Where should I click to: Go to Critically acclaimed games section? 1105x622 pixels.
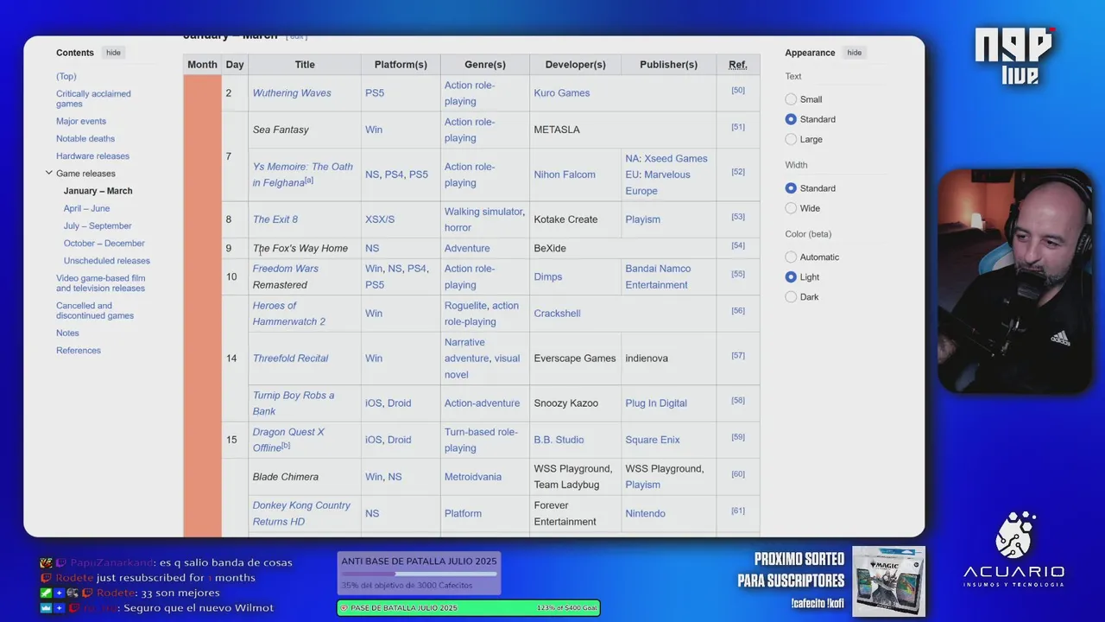tap(93, 99)
